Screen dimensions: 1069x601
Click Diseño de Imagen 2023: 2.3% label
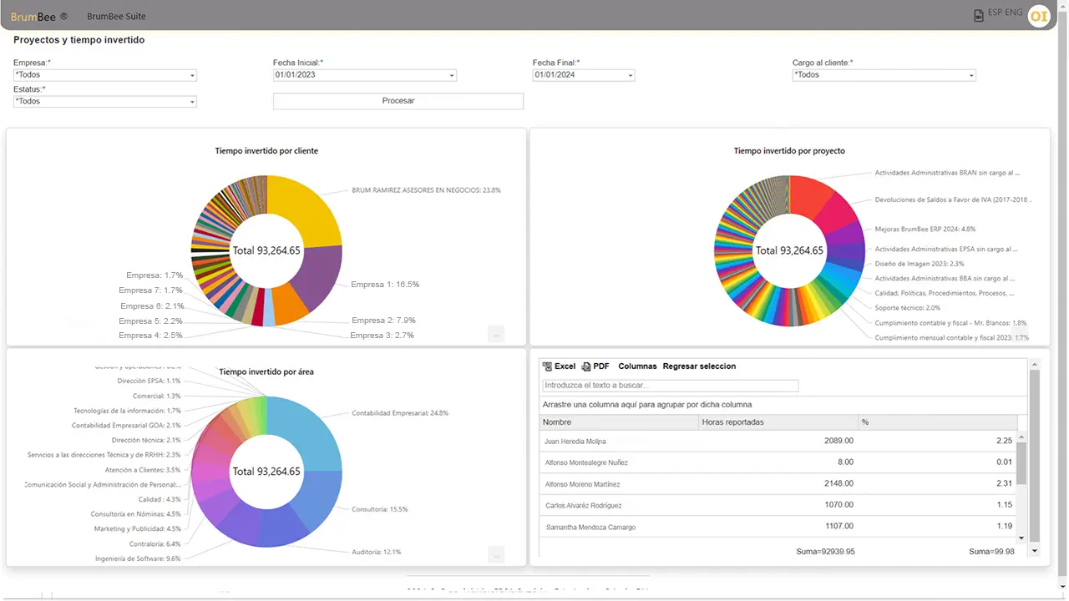[919, 264]
